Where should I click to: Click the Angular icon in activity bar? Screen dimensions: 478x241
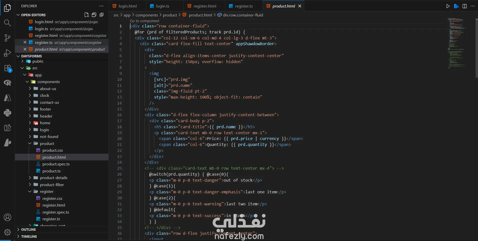point(7,98)
